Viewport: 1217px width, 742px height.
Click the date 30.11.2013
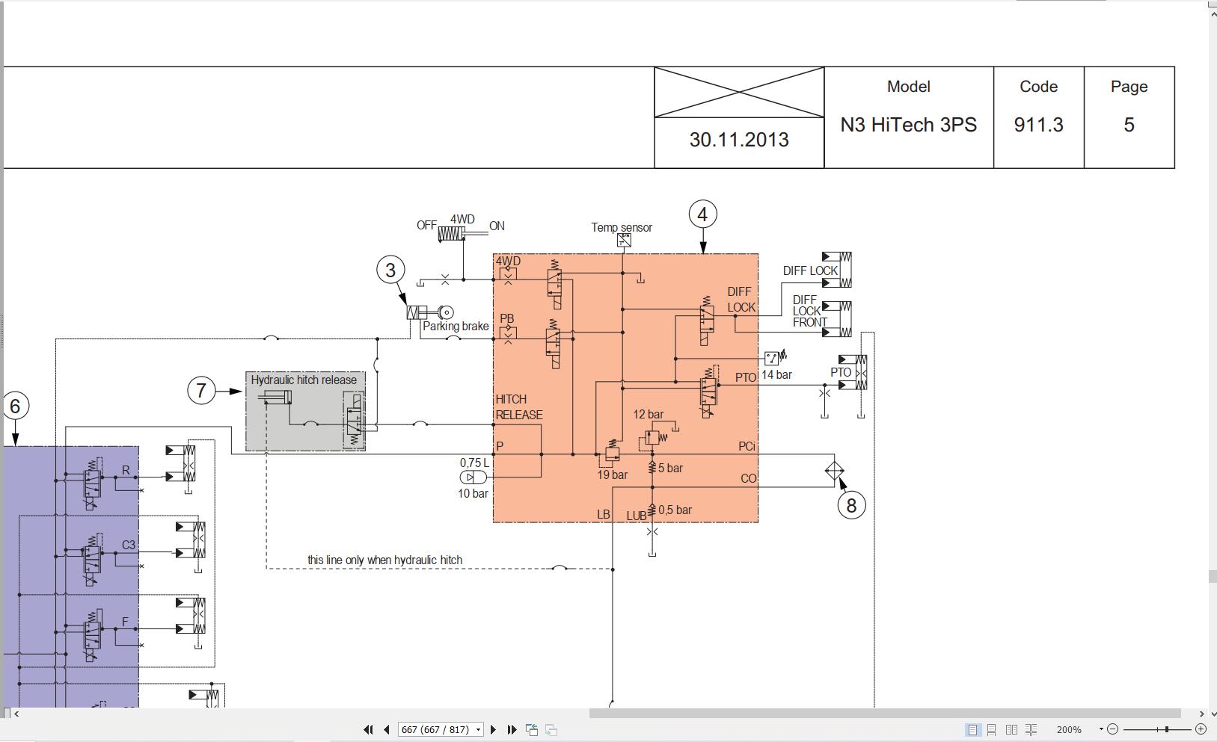739,140
